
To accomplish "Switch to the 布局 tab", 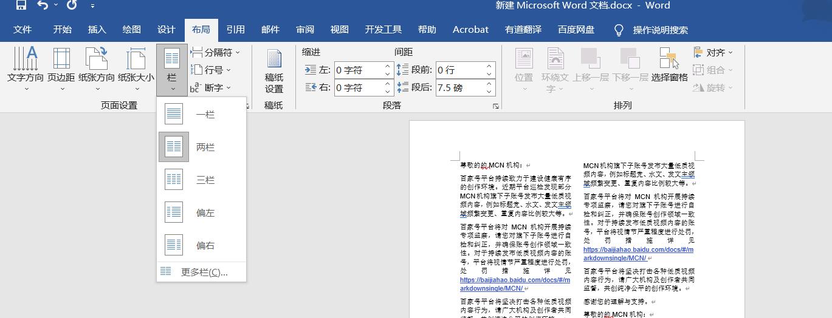I will [x=201, y=30].
